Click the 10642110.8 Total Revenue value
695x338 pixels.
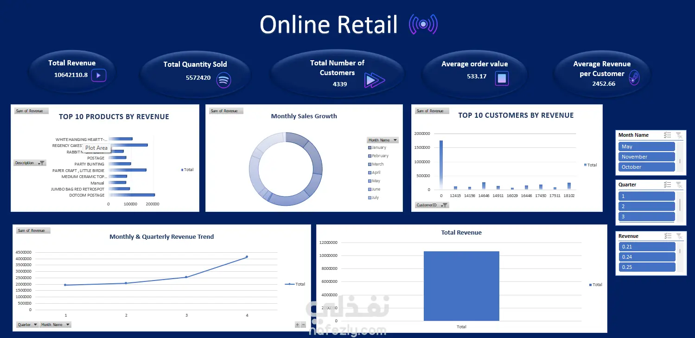click(x=71, y=75)
